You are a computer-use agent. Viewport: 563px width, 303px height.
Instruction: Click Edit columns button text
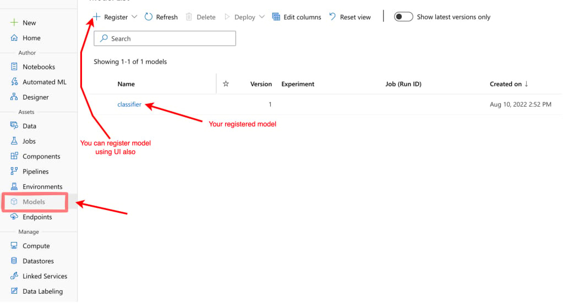302,17
